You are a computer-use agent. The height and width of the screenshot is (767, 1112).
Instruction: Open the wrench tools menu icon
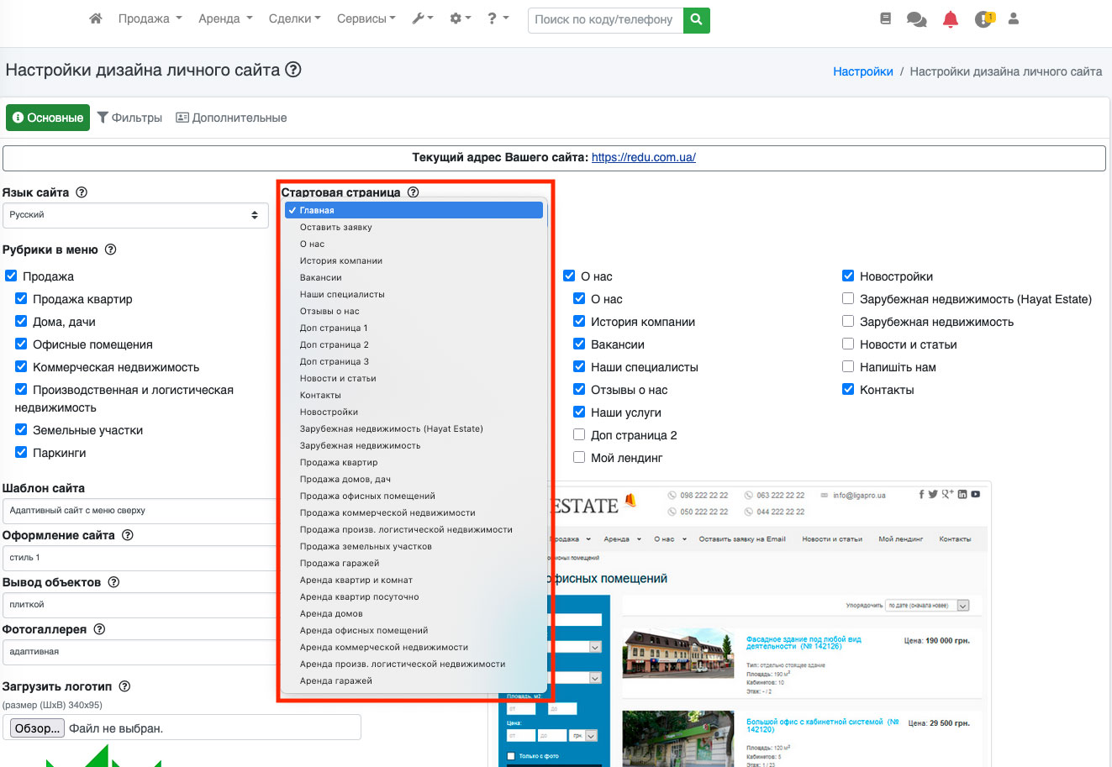pos(422,18)
